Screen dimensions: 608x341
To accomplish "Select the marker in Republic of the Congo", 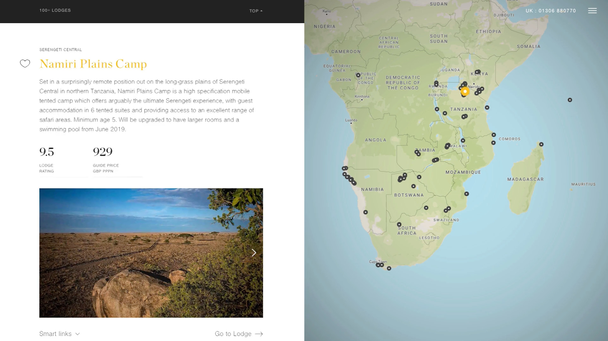I will coord(358,75).
